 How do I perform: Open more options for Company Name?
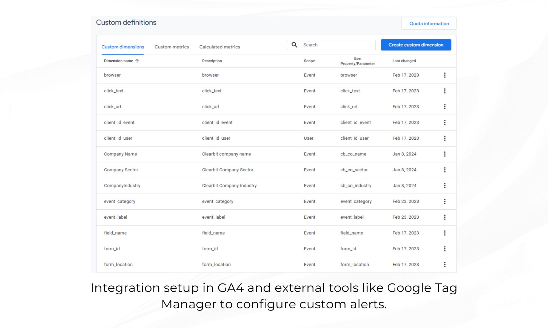click(444, 154)
